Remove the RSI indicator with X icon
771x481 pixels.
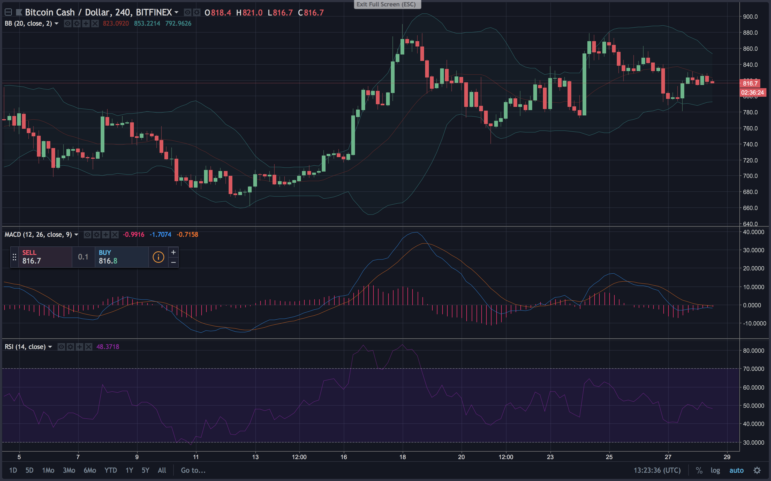coord(89,347)
